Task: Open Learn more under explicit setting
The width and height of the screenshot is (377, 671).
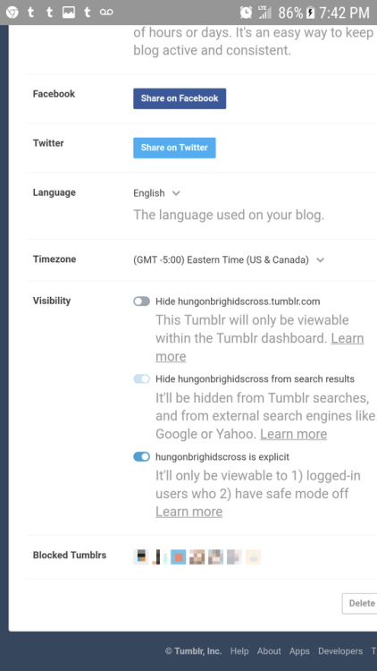Action: point(188,512)
